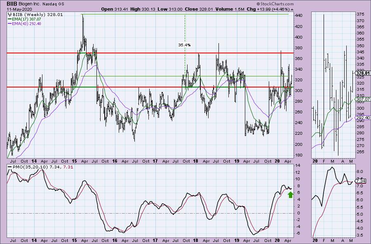
Task: Click the 200 price axis label
Action: 299,144
